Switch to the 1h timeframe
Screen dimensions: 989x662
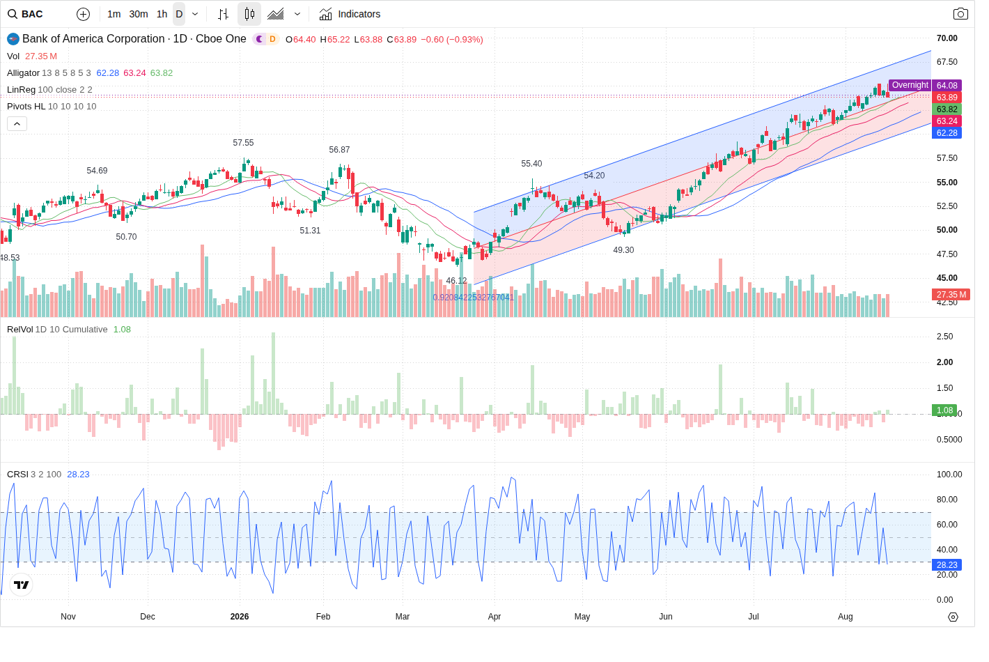coord(162,14)
